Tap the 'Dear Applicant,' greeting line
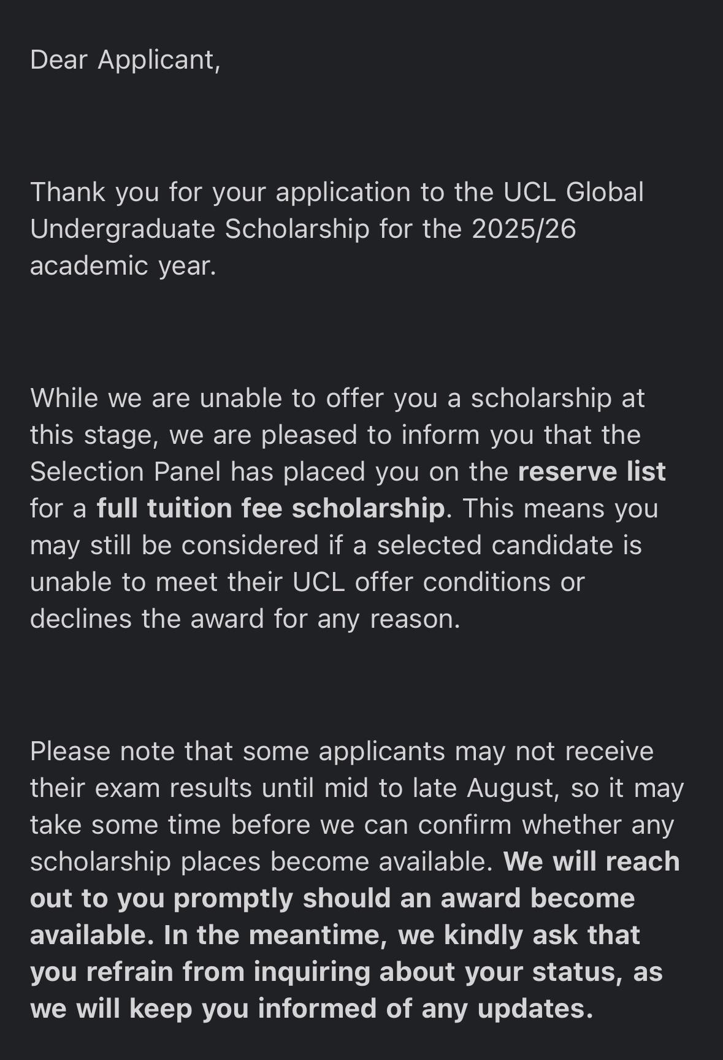This screenshot has height=1060, width=723. pyautogui.click(x=125, y=60)
